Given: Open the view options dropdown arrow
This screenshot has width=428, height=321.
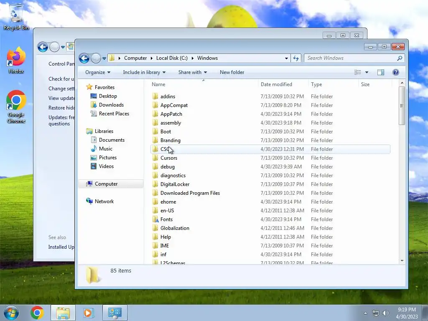Looking at the screenshot, I should tap(367, 72).
